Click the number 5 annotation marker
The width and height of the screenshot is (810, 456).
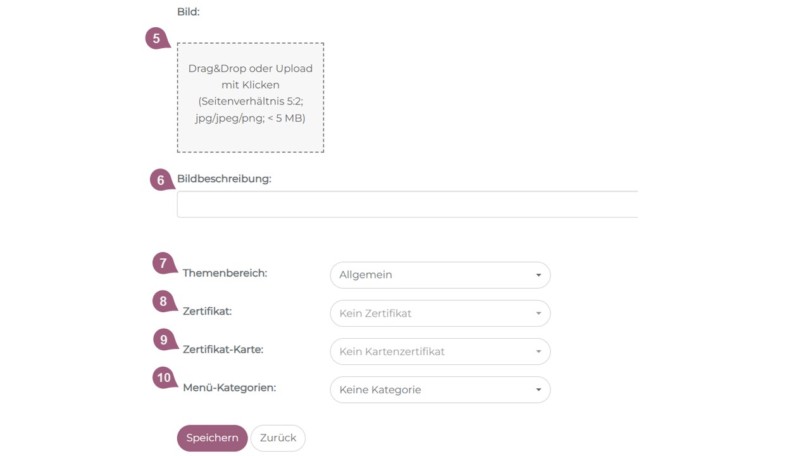(156, 39)
